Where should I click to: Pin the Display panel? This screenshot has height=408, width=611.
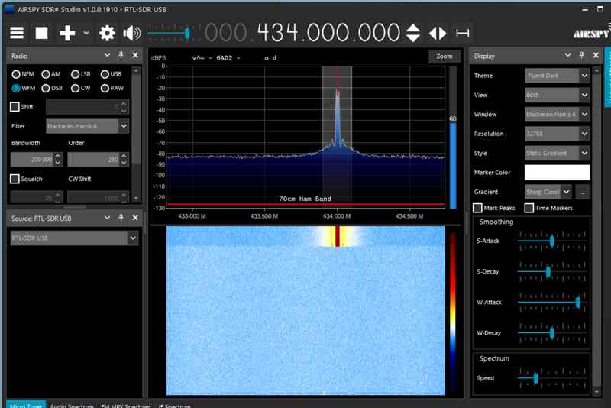coord(582,55)
